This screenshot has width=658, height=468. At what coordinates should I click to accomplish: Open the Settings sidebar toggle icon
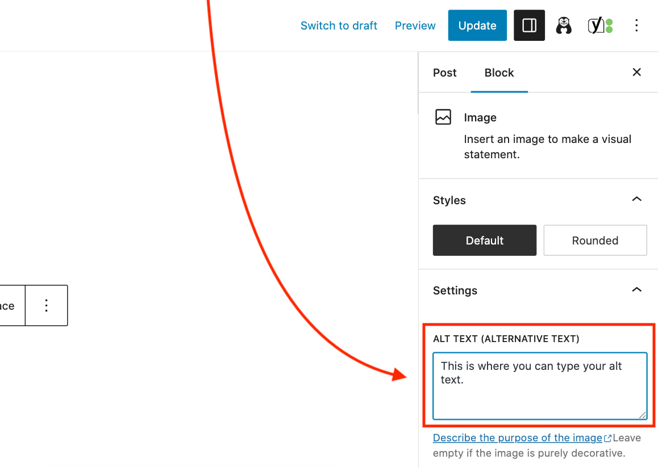pyautogui.click(x=529, y=25)
